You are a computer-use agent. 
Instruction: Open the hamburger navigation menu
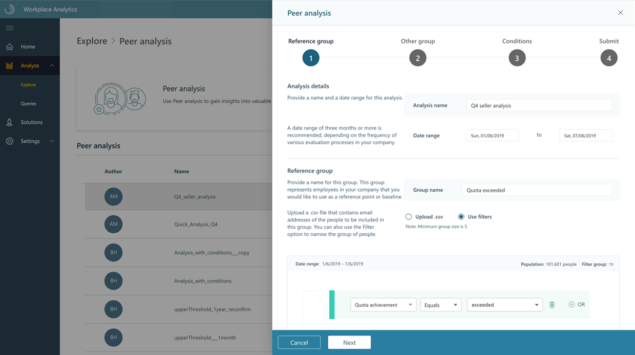(9, 28)
